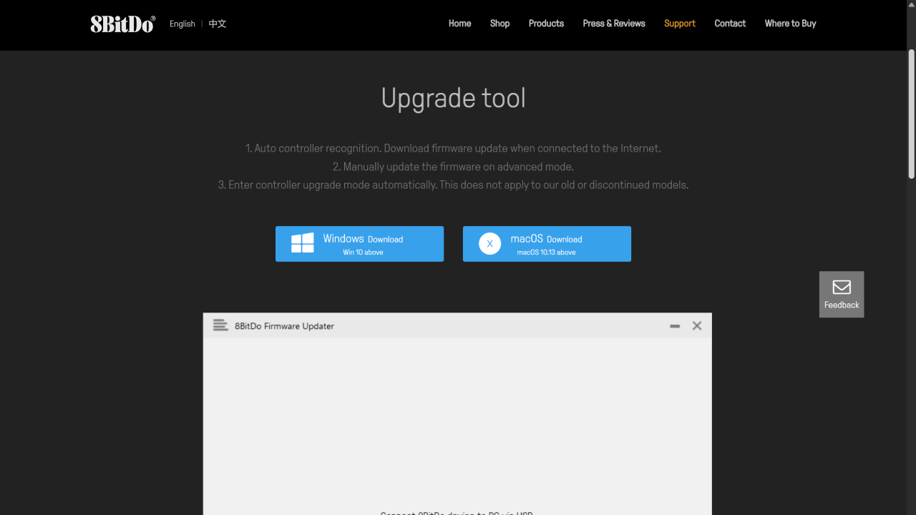Switch the site language to 中文
Viewport: 916px width, 515px height.
[218, 24]
